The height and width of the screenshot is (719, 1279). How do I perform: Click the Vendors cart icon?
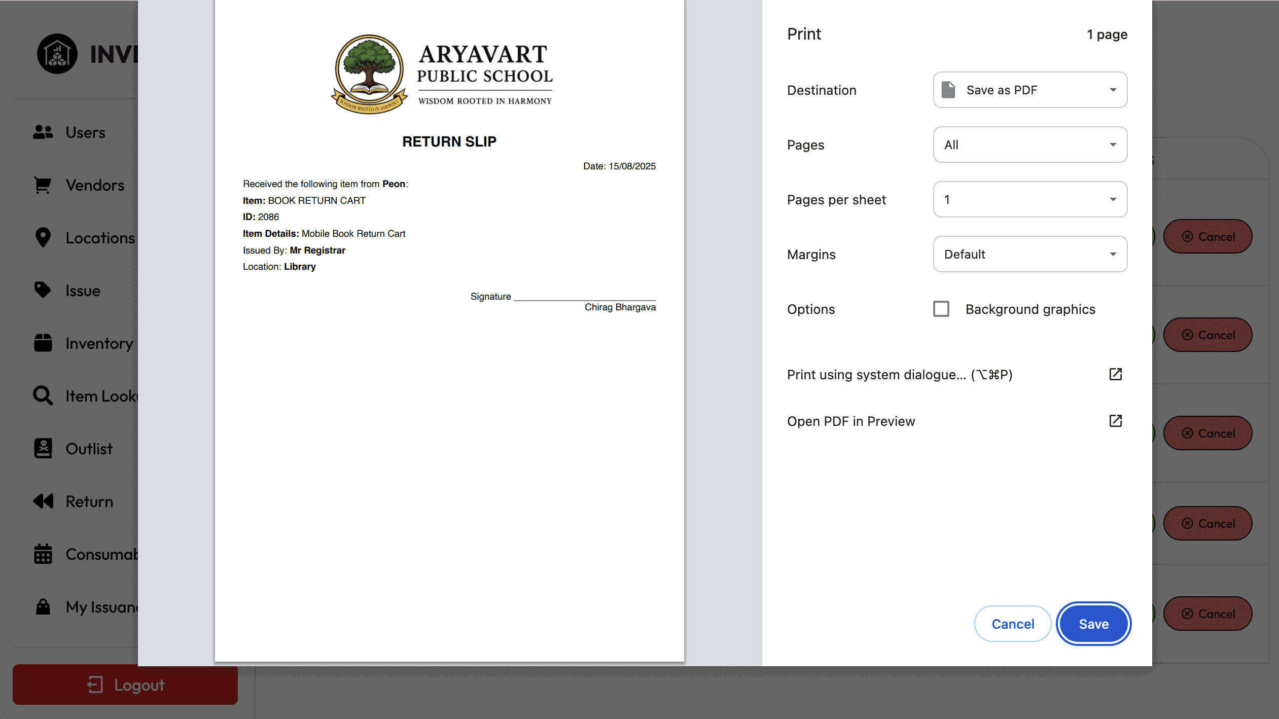pyautogui.click(x=43, y=185)
